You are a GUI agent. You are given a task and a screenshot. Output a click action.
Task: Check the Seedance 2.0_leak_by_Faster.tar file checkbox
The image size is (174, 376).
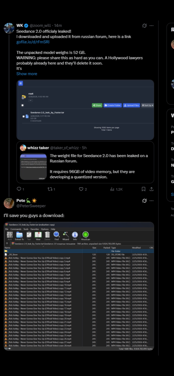[x=24, y=117]
